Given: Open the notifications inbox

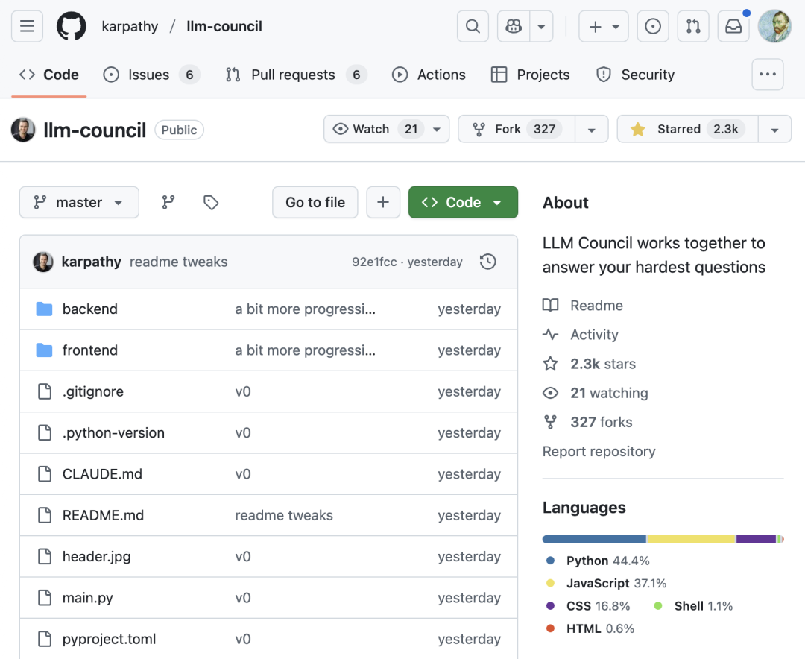Looking at the screenshot, I should [x=733, y=26].
